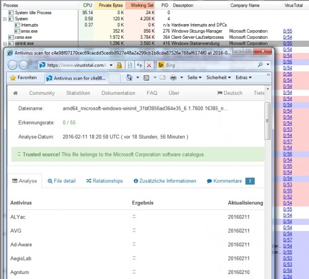Click the red stop loading icon

(149, 65)
